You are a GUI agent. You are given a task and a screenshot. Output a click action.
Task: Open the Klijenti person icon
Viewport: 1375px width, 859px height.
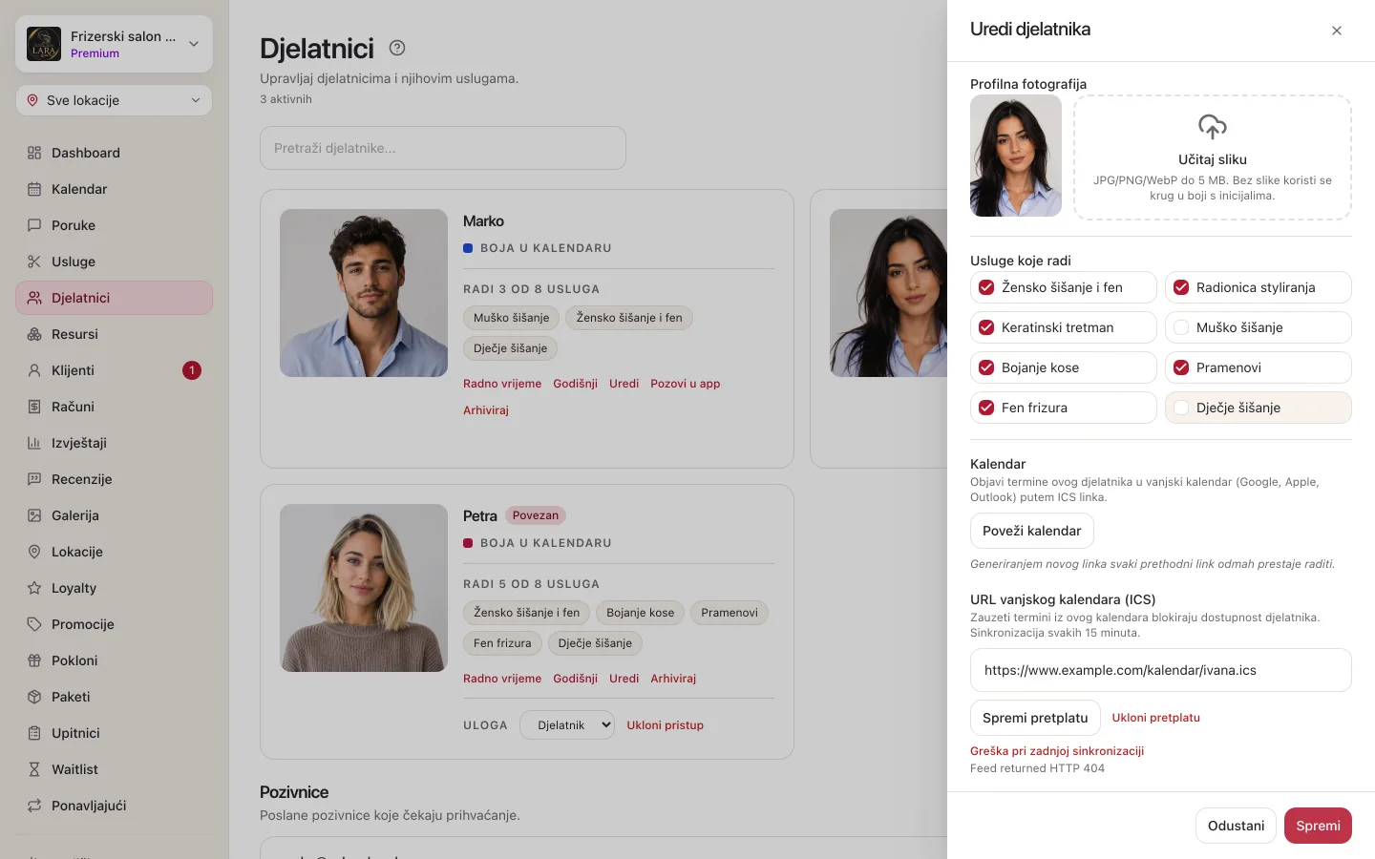coord(34,370)
